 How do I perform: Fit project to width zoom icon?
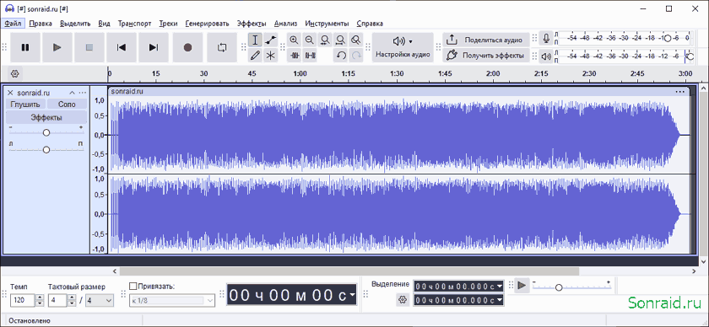[x=340, y=40]
